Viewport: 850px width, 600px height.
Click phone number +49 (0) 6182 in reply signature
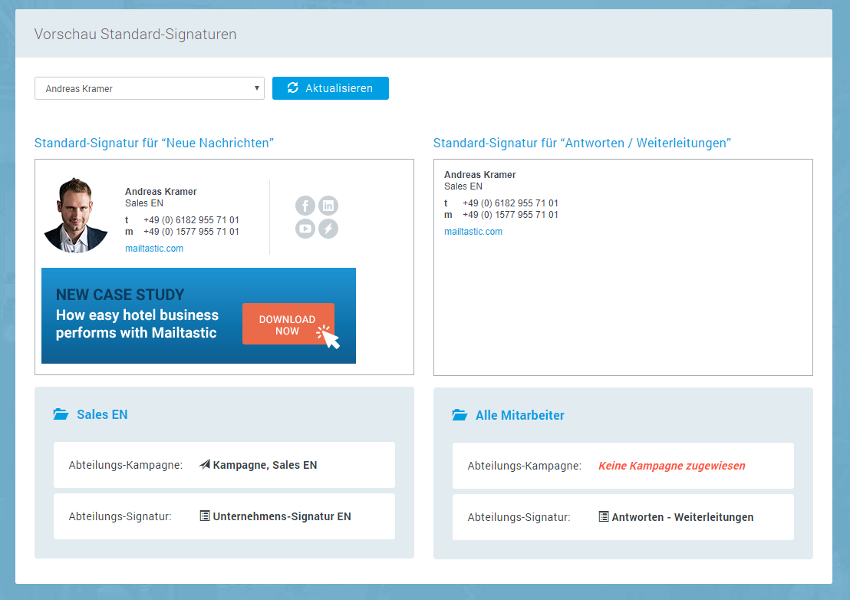pyautogui.click(x=510, y=203)
